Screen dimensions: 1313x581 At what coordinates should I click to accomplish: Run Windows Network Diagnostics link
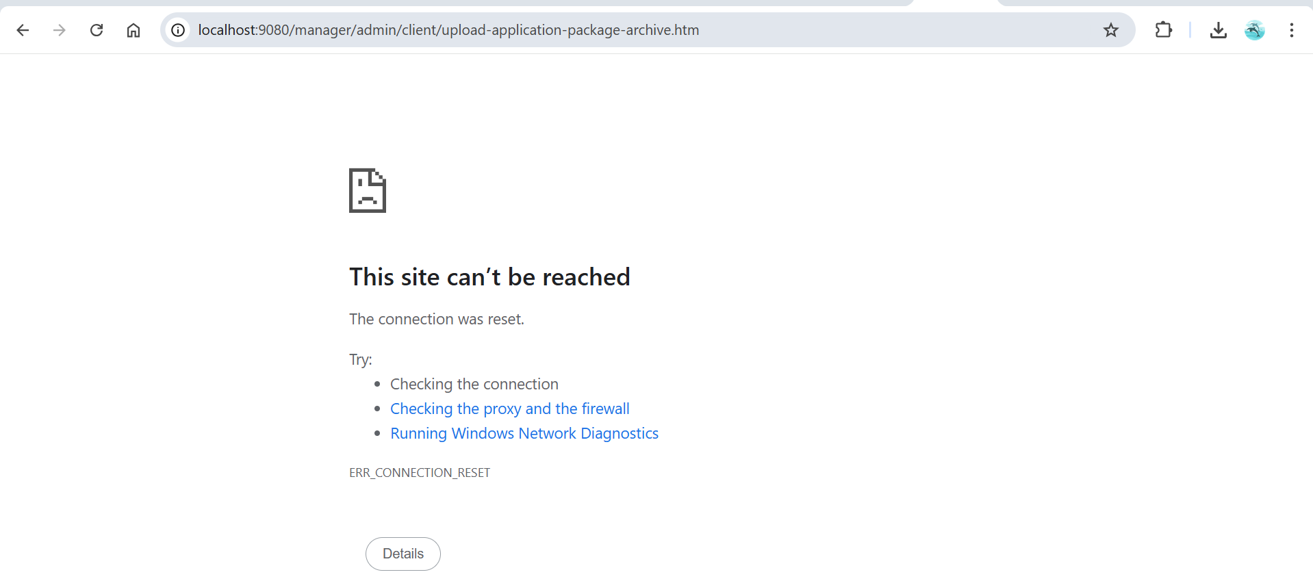(x=524, y=433)
